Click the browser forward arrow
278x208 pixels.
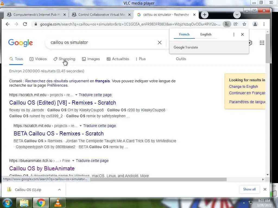(x=16, y=24)
